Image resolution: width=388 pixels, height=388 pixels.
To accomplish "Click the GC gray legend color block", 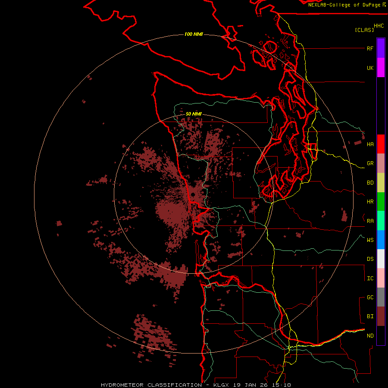I will 381,297.
